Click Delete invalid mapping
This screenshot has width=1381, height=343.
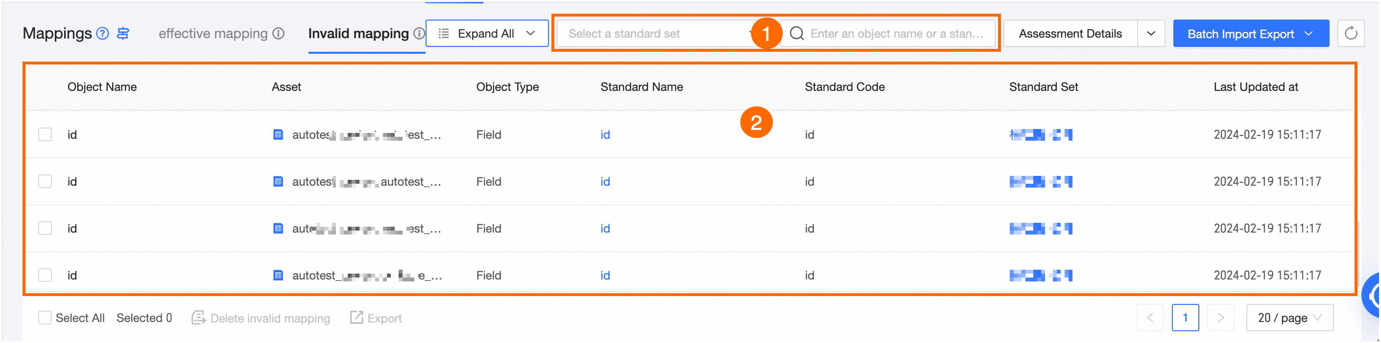tap(261, 318)
